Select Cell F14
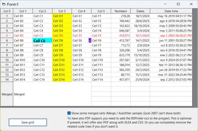Viewport: 198px width, 131px height. pyautogui.click(x=101, y=80)
